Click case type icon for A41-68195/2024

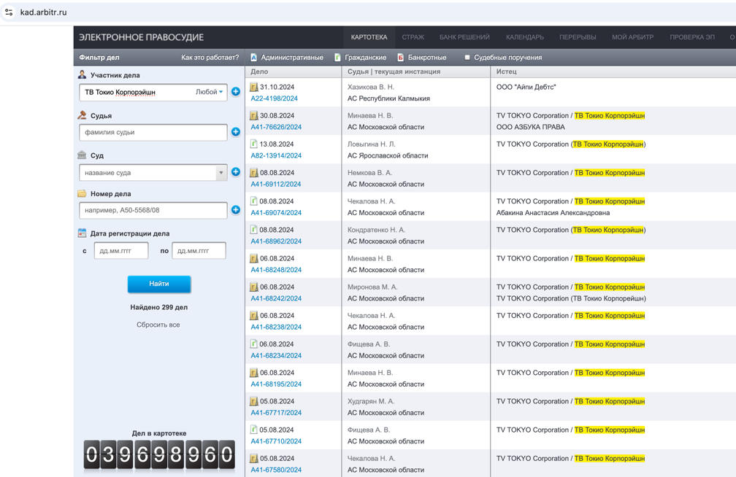coord(254,373)
